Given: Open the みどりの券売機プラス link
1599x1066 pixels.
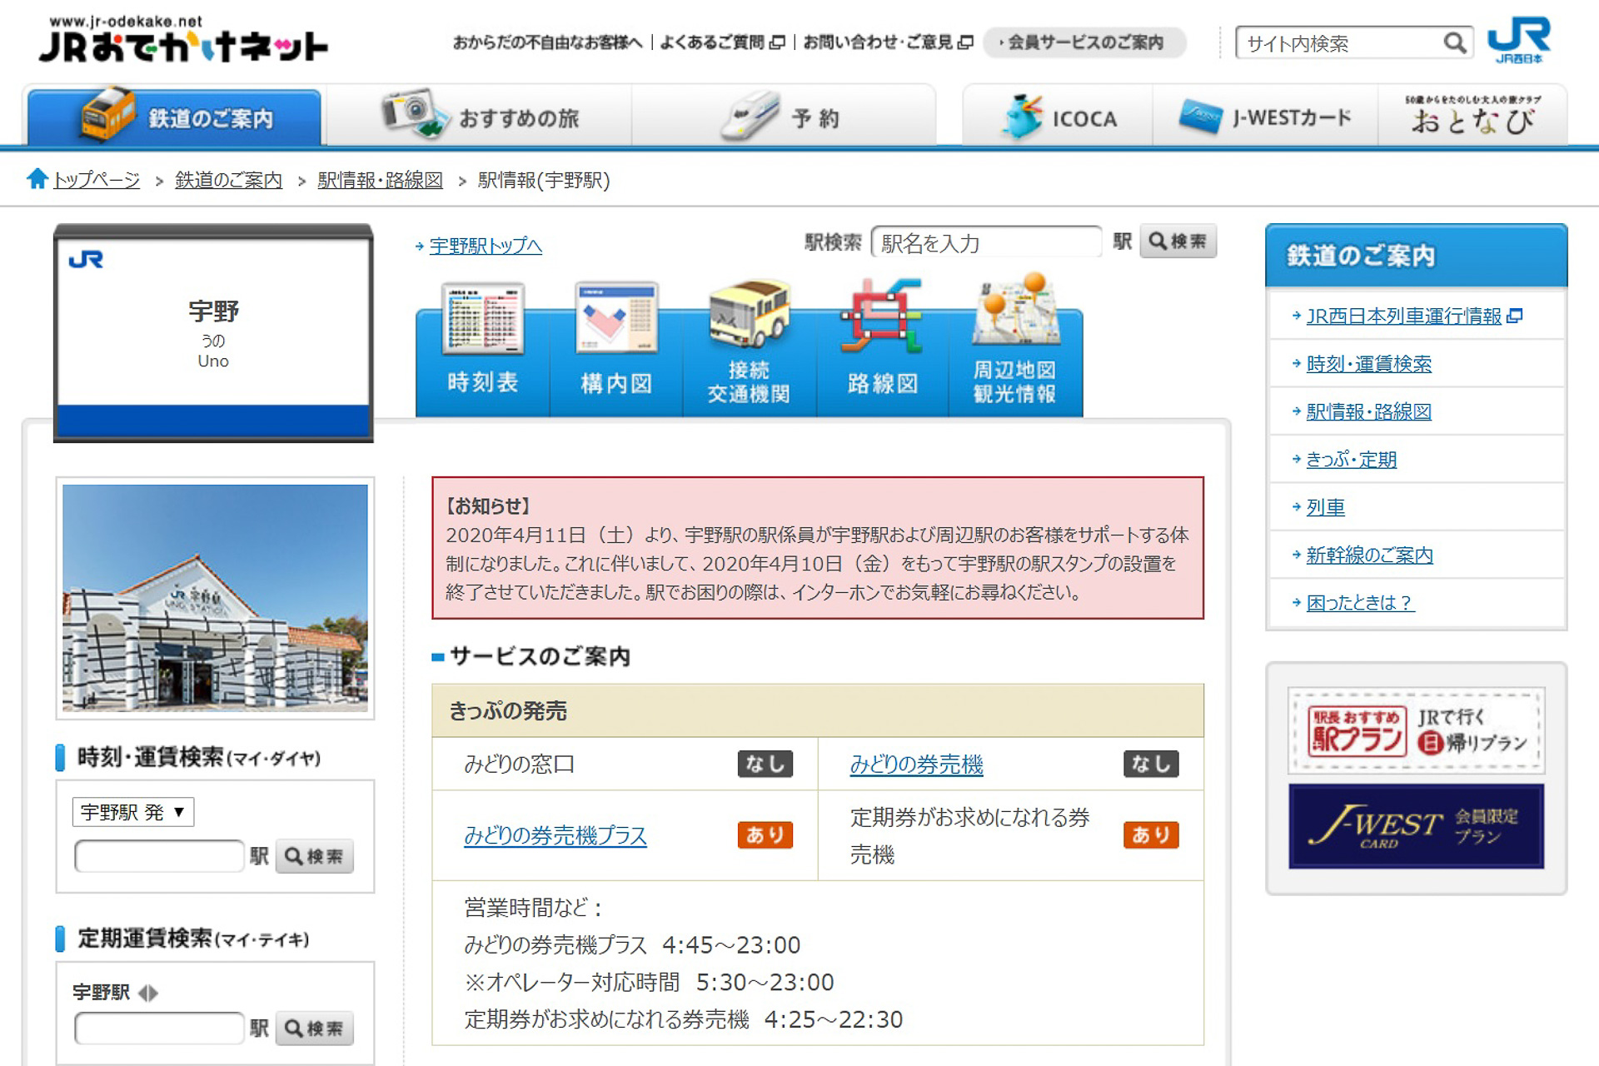Looking at the screenshot, I should coord(555,835).
